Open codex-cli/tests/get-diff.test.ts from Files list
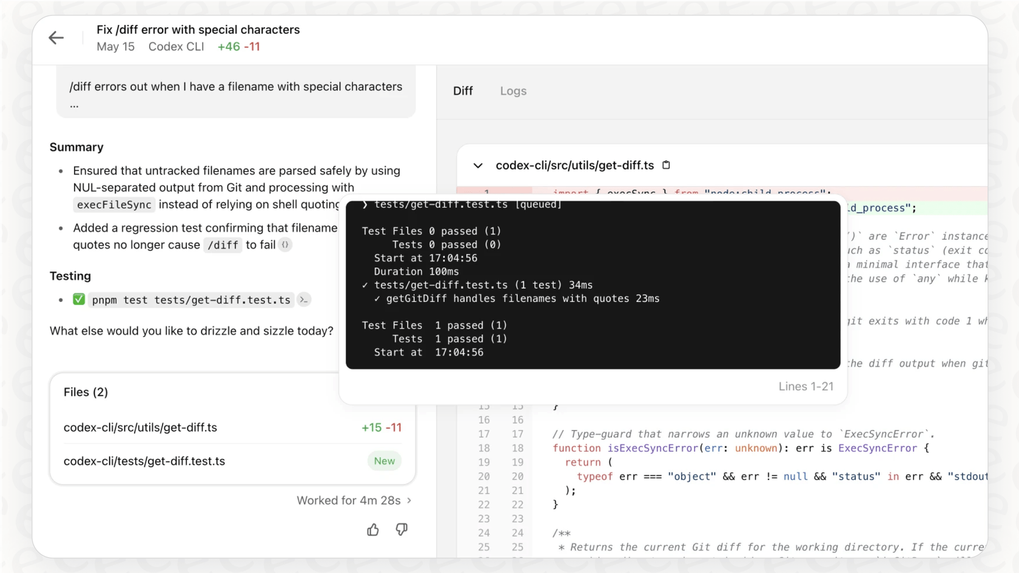Screen dimensions: 1019x573 point(144,461)
